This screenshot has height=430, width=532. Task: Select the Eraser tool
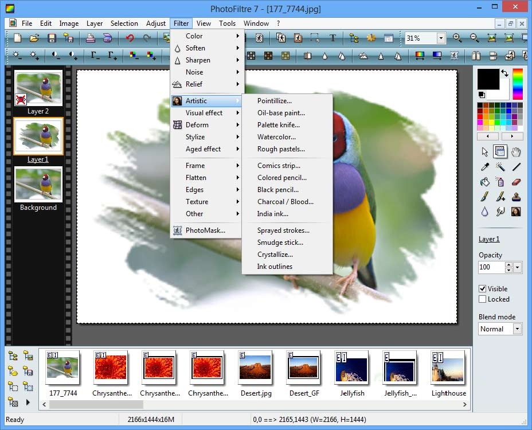(x=516, y=182)
